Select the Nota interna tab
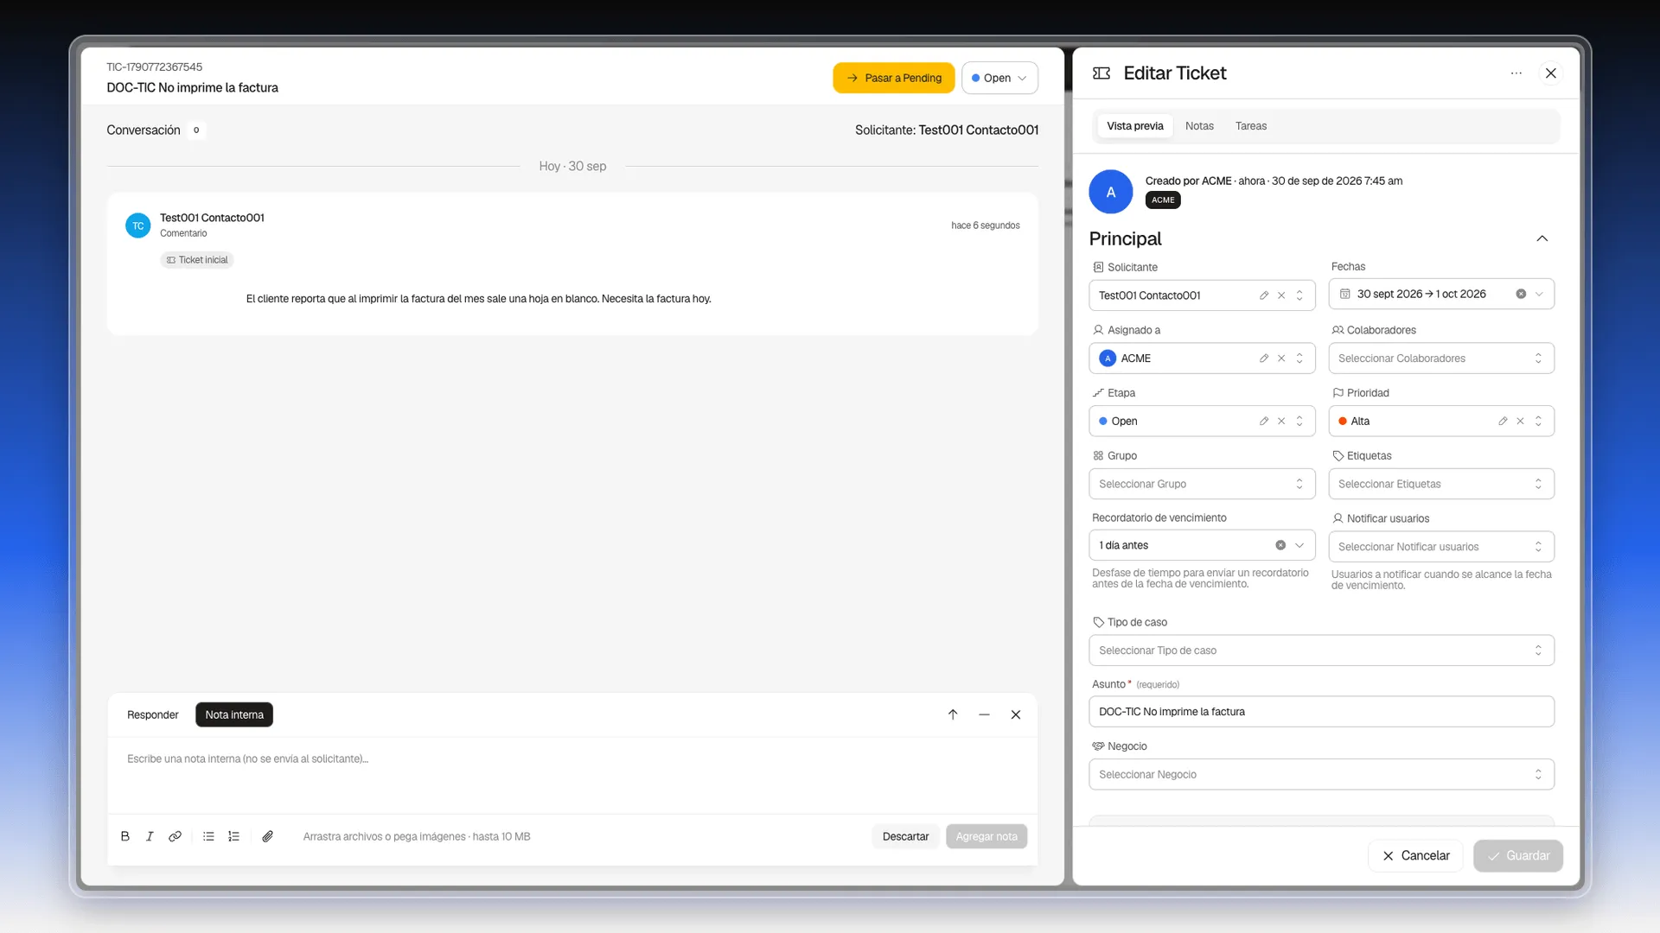 click(x=234, y=714)
